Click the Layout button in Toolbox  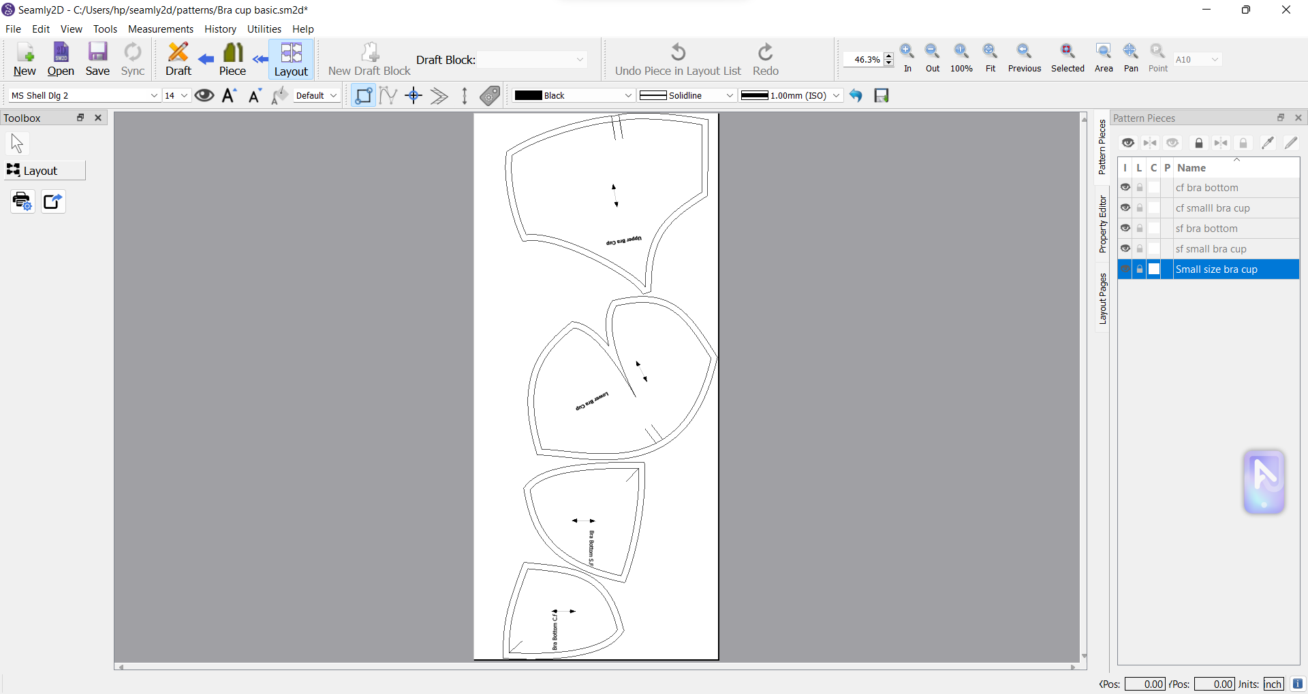45,170
